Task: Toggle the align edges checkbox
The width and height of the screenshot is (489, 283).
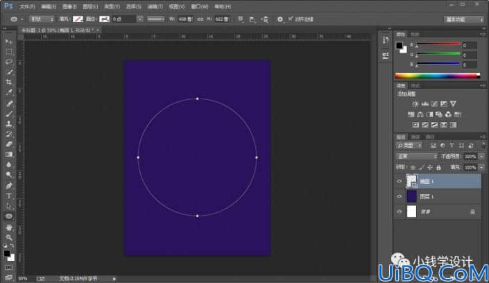Action: (291, 19)
